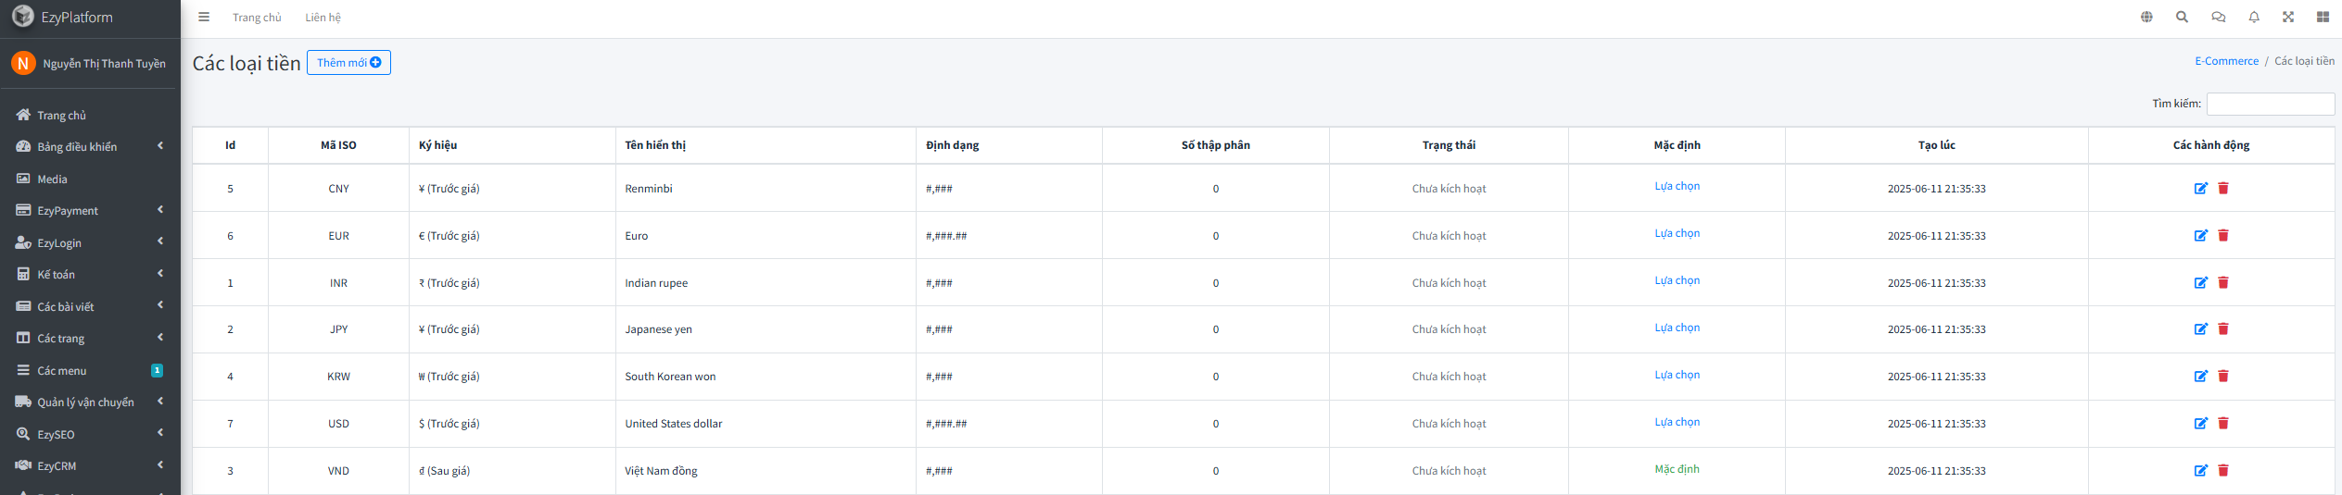Screen dimensions: 2342x495
Task: Open the chat messages icon
Action: click(2218, 17)
